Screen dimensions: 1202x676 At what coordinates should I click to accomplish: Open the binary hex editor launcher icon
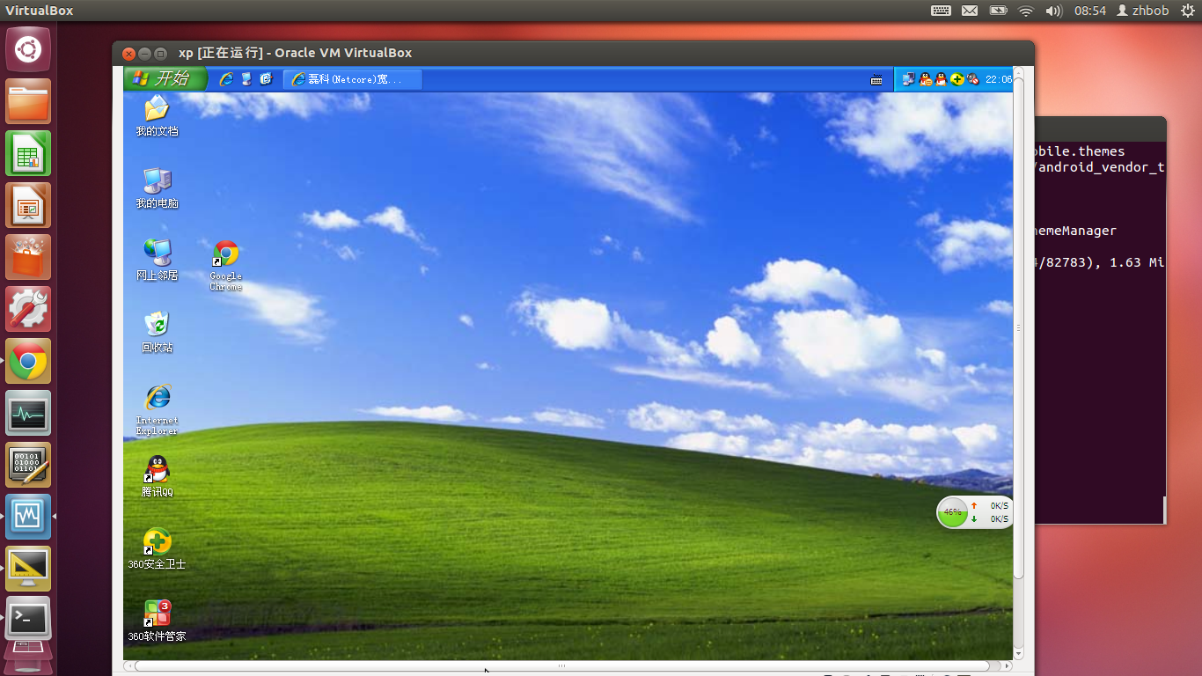pos(28,465)
